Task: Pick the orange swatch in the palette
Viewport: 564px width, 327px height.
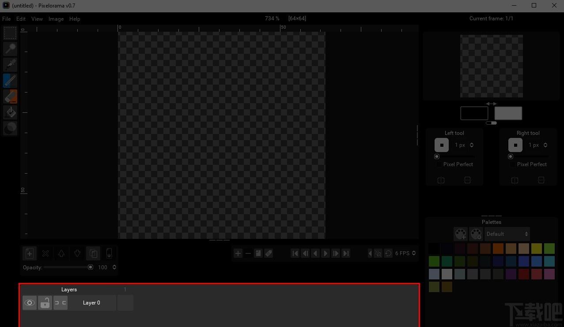Action: (498, 249)
